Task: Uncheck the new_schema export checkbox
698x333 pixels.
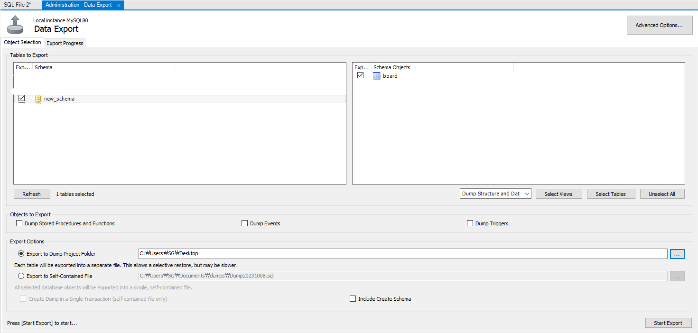Action: [x=21, y=98]
